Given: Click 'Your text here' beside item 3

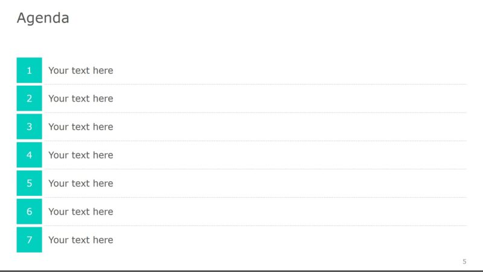Looking at the screenshot, I should click(81, 127).
